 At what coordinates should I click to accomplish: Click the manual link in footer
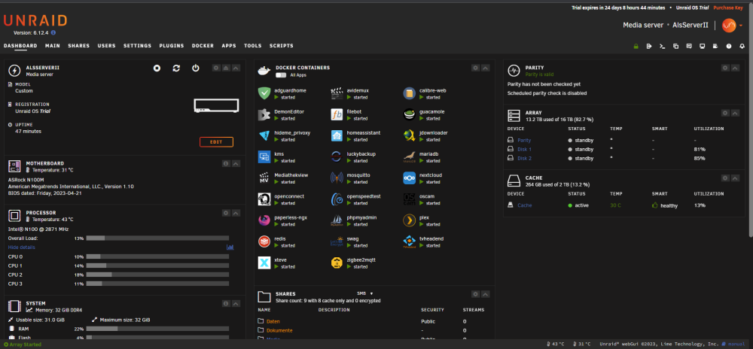(733, 344)
